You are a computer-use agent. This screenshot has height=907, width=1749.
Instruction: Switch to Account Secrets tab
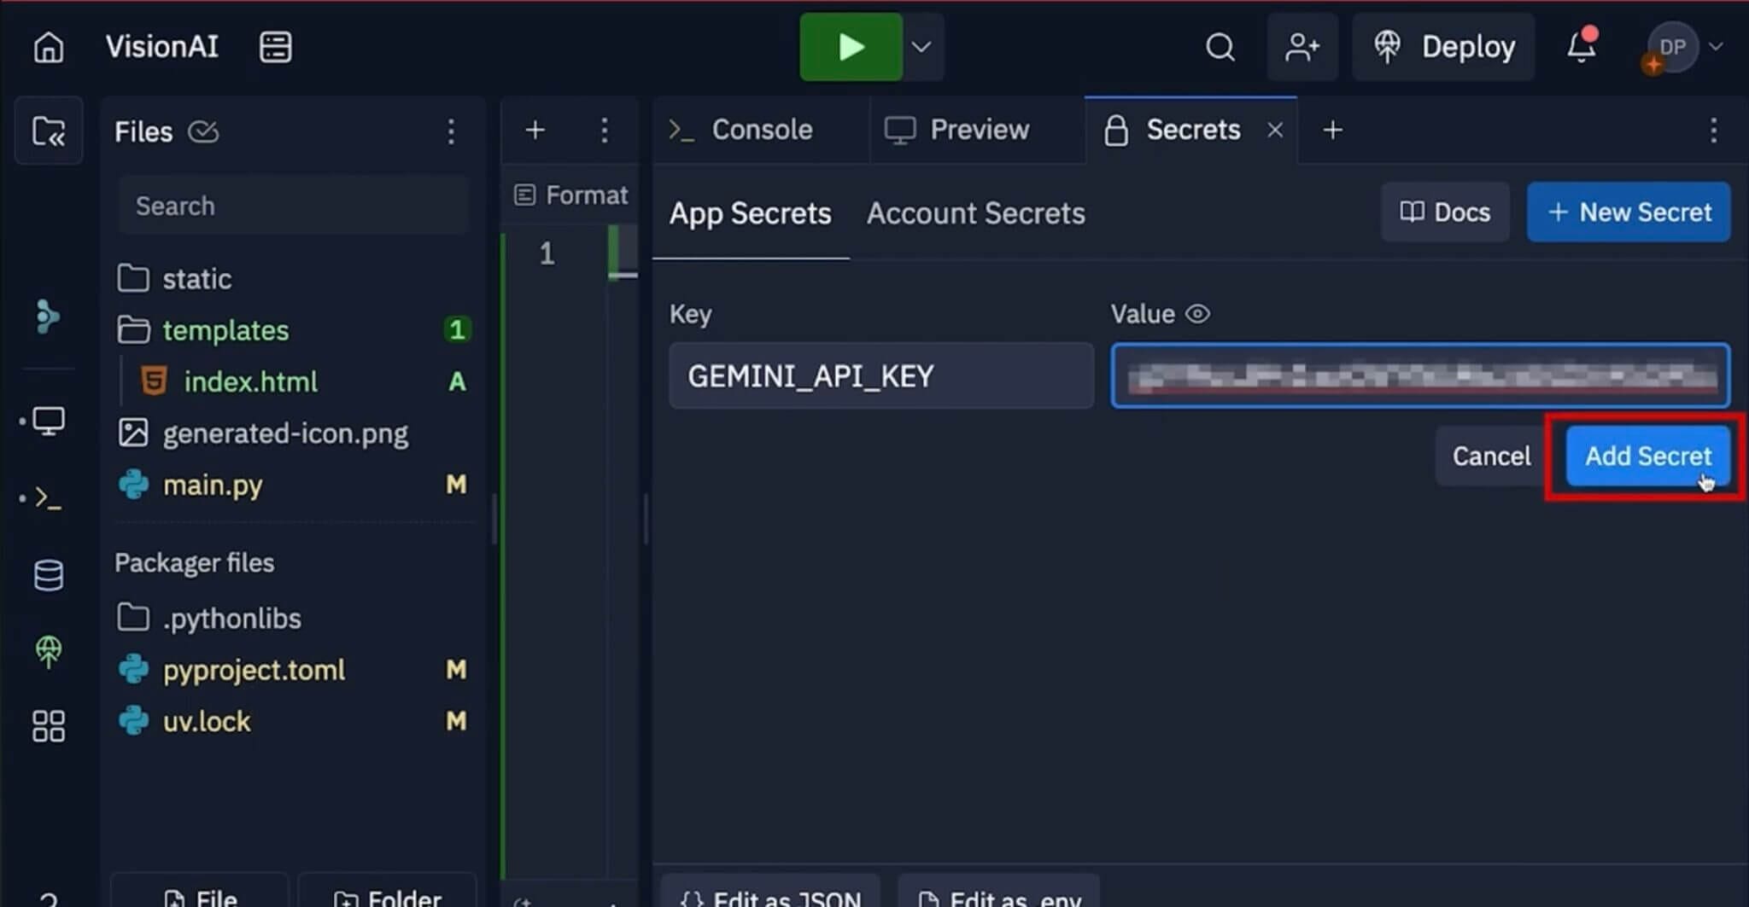point(975,213)
